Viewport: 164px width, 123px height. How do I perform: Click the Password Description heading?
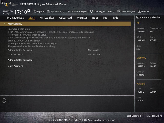point(19,29)
